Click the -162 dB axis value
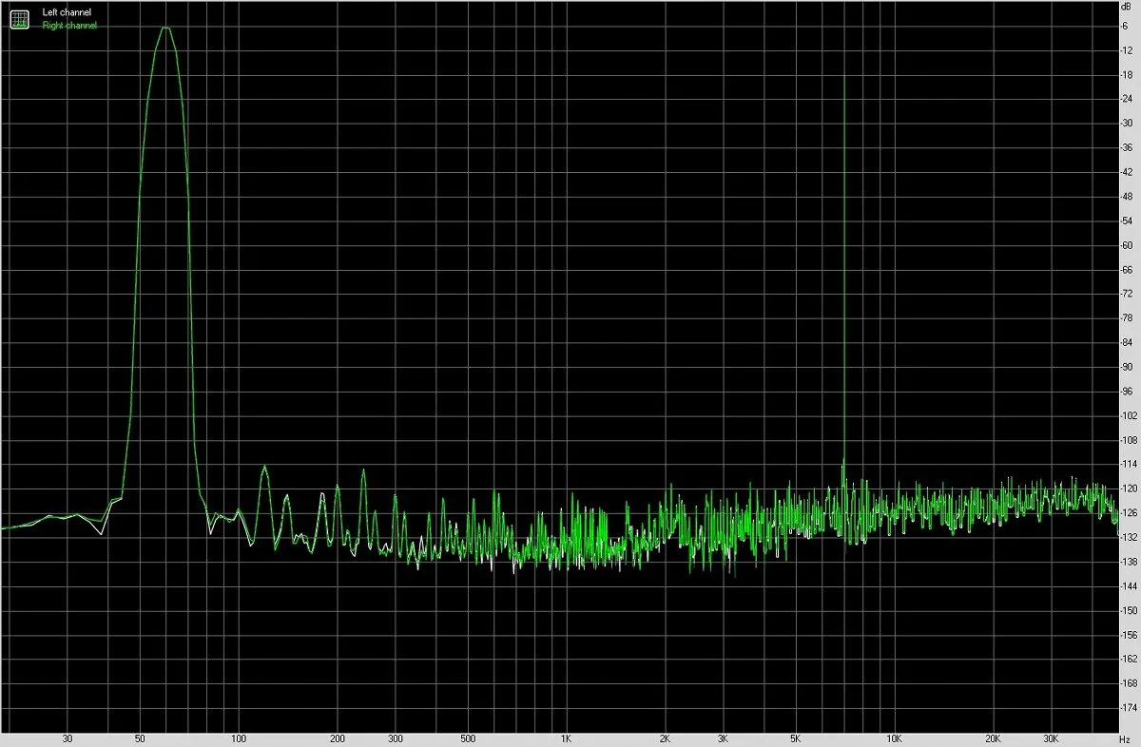The width and height of the screenshot is (1141, 747). [1130, 660]
